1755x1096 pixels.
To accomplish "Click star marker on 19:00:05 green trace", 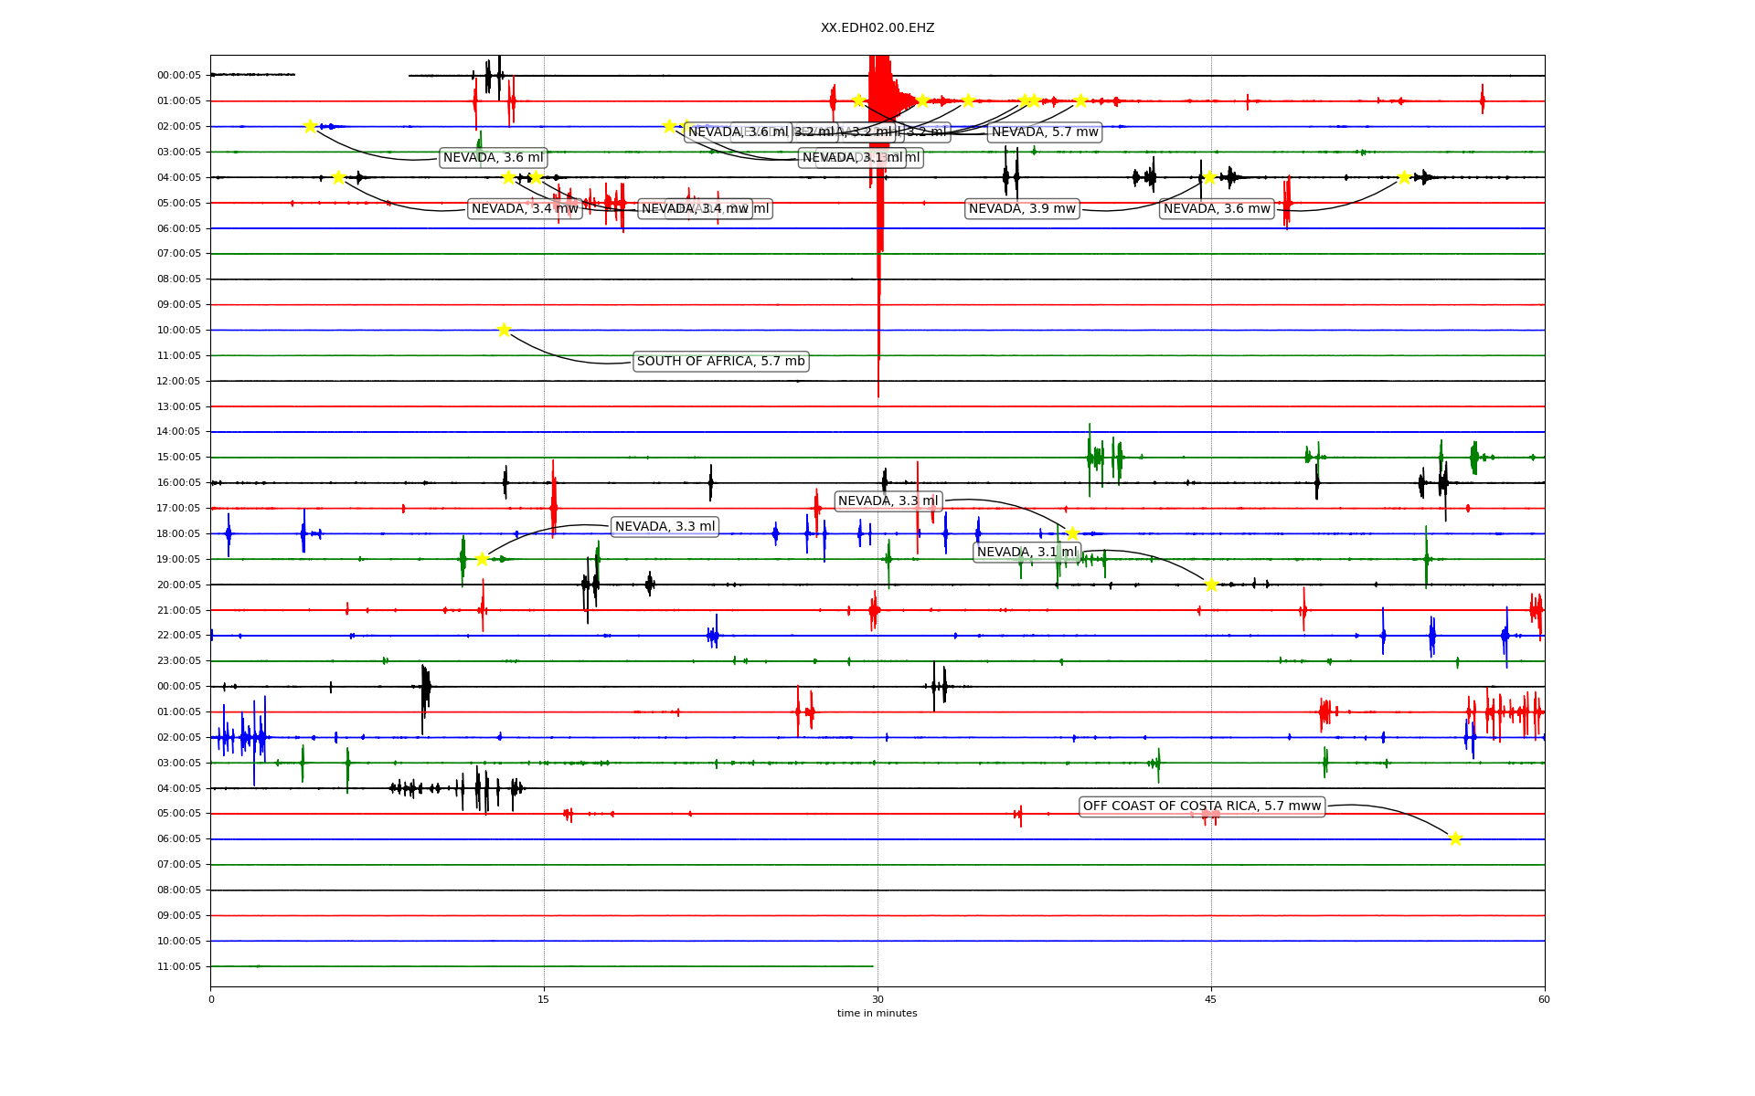I will click(x=482, y=559).
